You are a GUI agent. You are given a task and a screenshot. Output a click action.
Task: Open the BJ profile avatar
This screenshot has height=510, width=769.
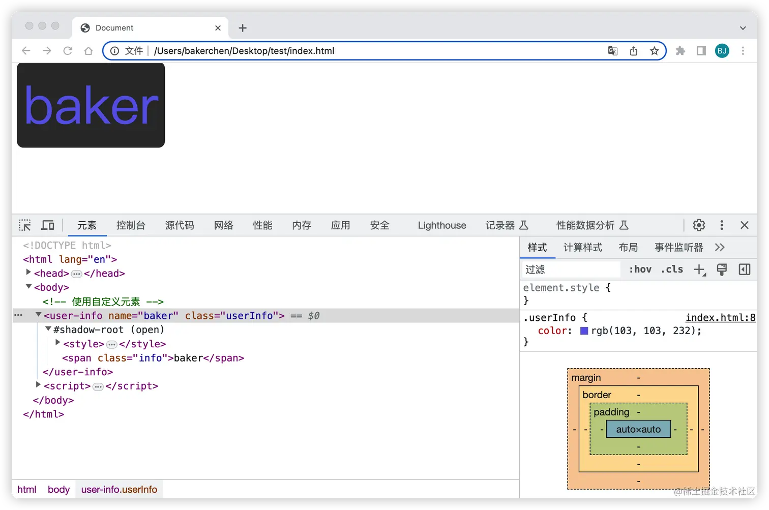722,51
